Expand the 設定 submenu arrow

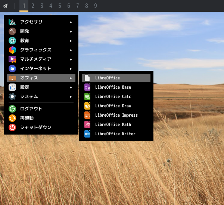(x=71, y=88)
